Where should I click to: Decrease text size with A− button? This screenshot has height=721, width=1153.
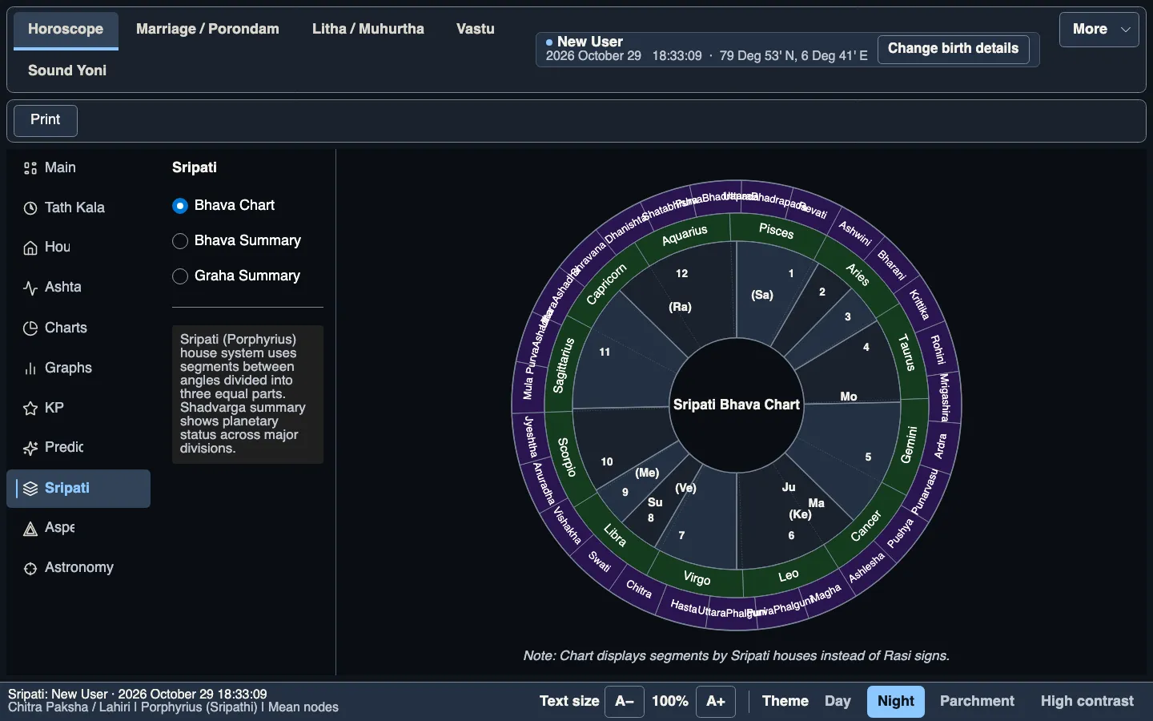click(625, 702)
